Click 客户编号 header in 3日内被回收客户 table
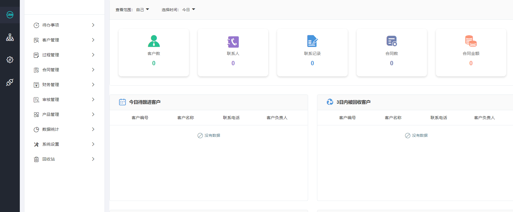Viewport: 513px width, 212px height. click(347, 118)
